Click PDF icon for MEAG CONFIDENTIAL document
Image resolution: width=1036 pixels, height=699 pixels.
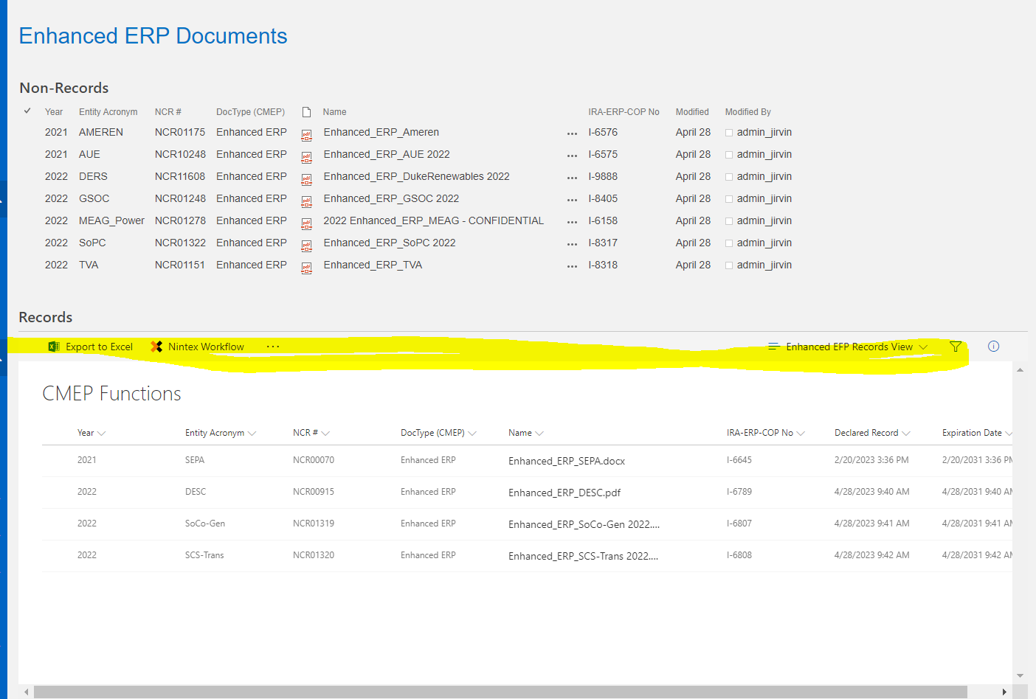[306, 223]
